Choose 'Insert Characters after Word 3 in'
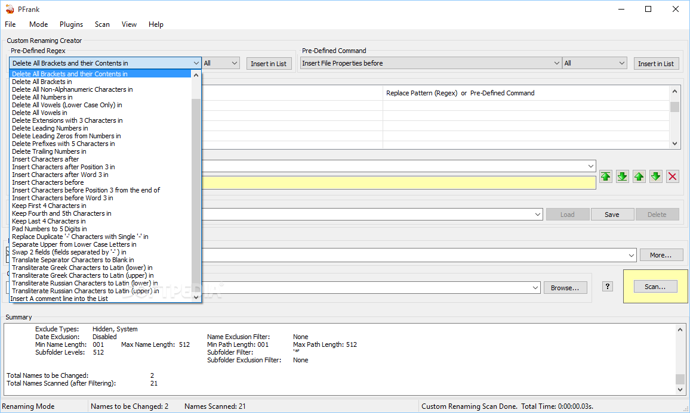690x413 pixels. coord(100,175)
